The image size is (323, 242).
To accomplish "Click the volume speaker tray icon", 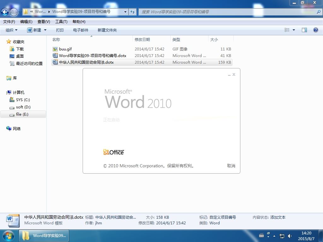I will pyautogui.click(x=290, y=236).
